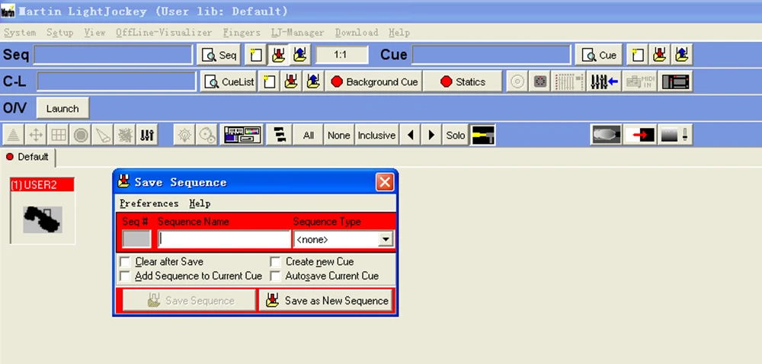Click the load cue icon in Cue toolbar
Viewport: 762px width, 364px height.
[x=681, y=55]
